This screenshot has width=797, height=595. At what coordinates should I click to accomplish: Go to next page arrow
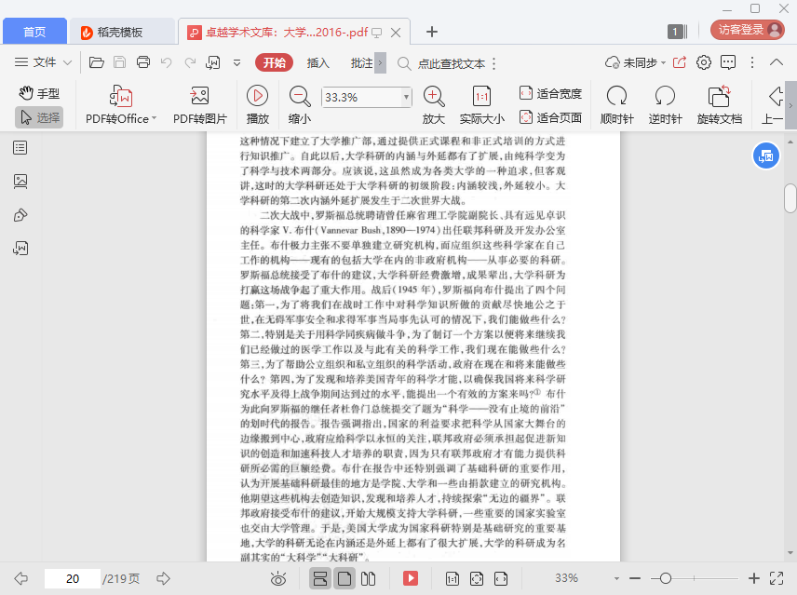pos(163,578)
